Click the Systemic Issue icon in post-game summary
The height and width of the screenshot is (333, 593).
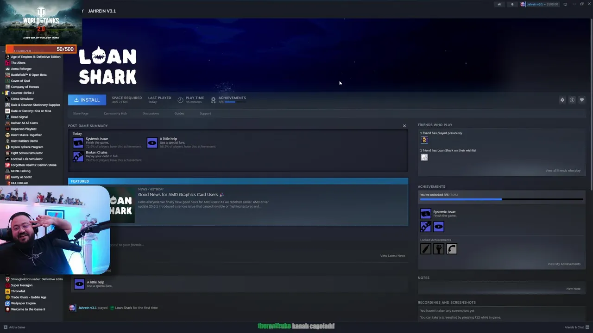tap(78, 142)
